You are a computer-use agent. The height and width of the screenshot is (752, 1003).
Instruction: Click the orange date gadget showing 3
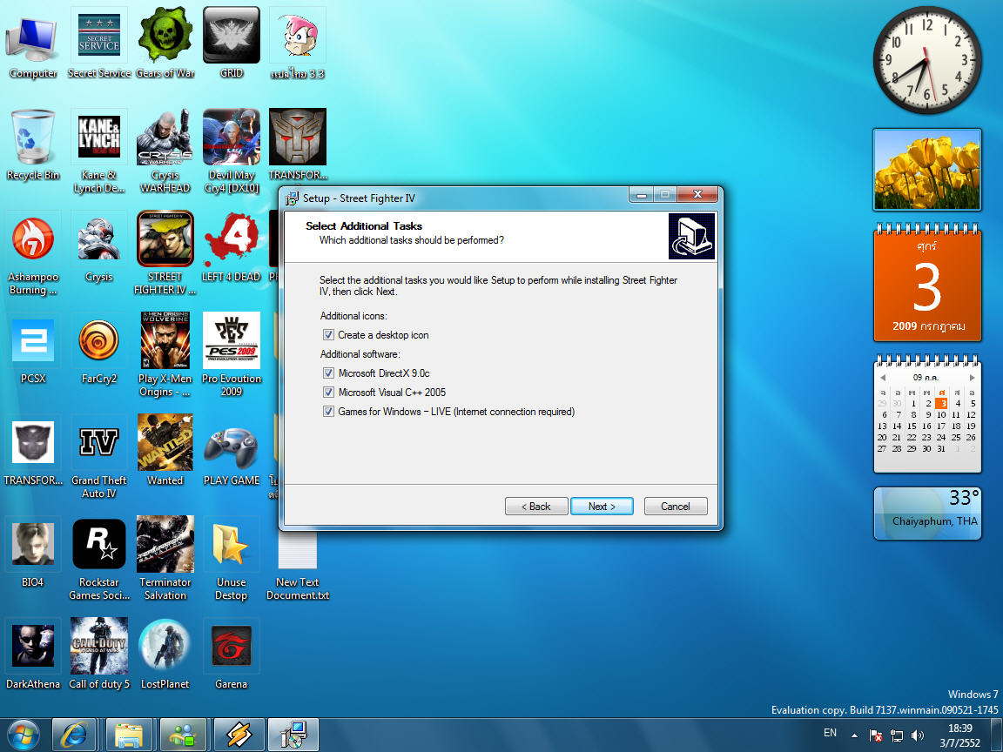(x=927, y=283)
